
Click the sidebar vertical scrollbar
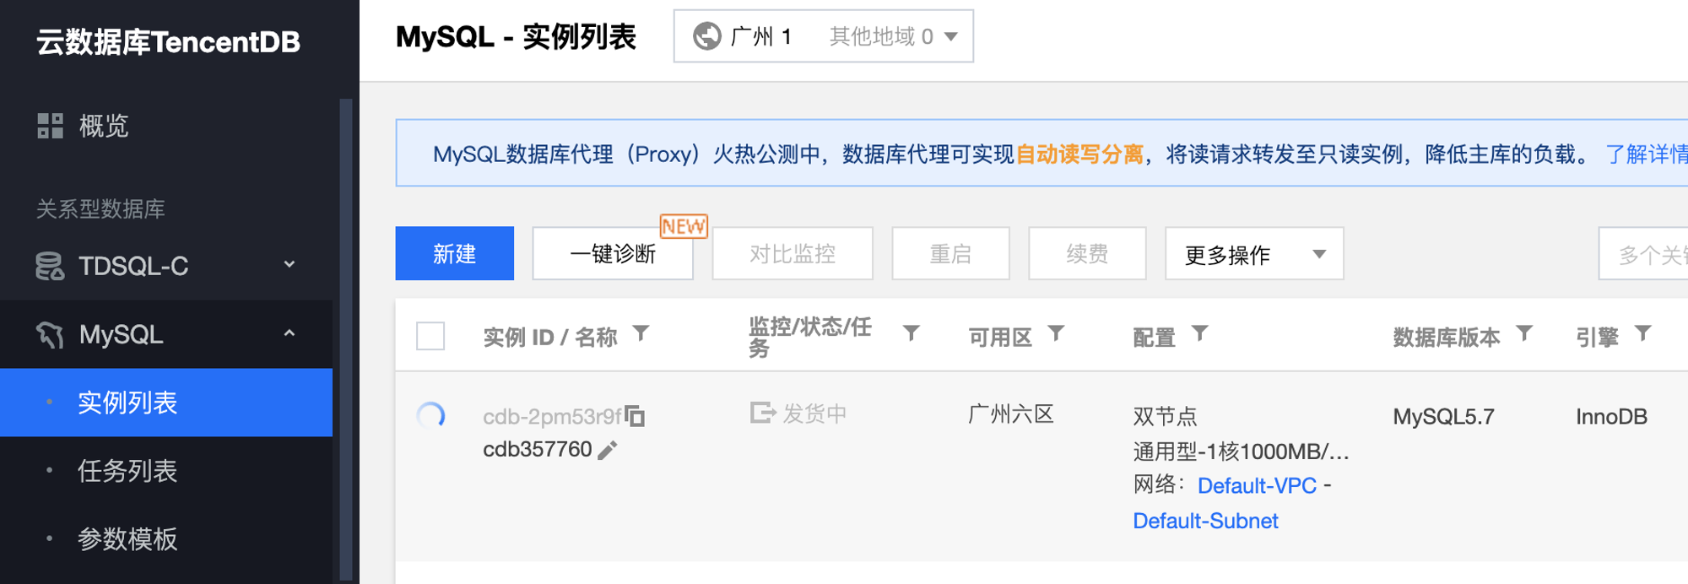click(x=345, y=340)
